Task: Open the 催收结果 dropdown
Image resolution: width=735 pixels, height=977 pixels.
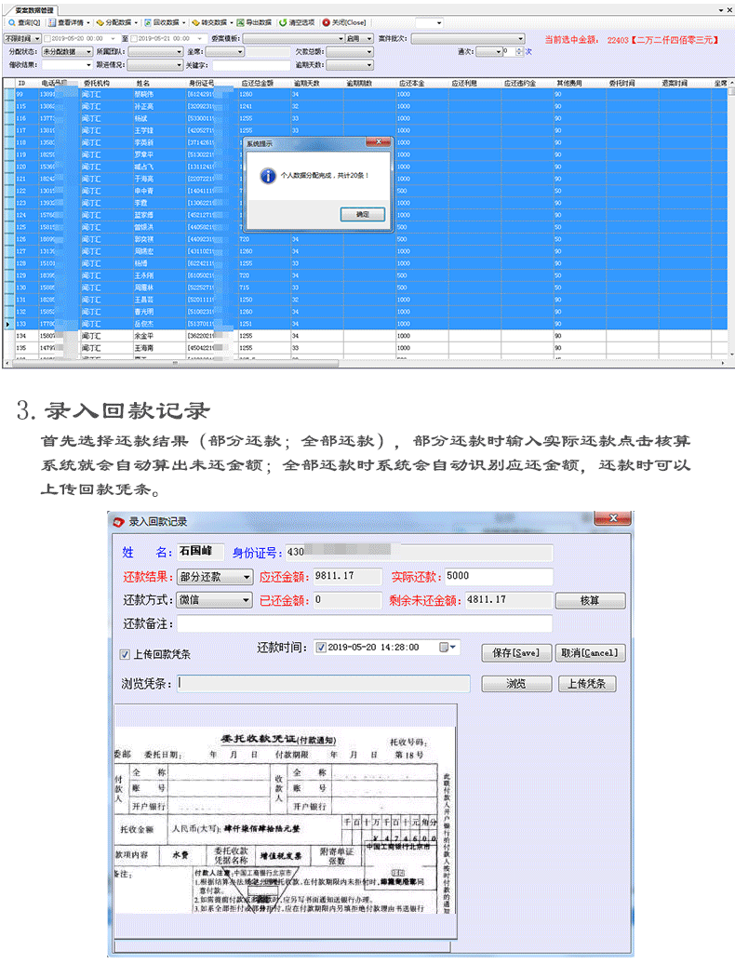Action: point(67,65)
